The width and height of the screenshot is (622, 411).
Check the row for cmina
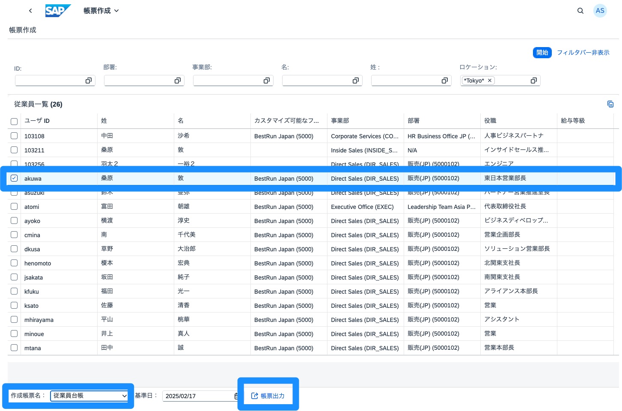(x=14, y=235)
